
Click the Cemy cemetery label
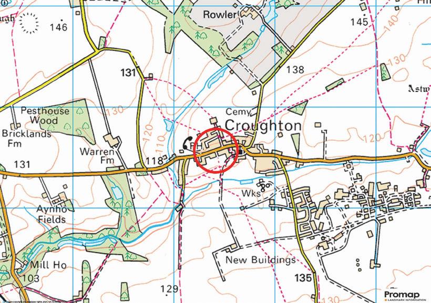coord(238,112)
